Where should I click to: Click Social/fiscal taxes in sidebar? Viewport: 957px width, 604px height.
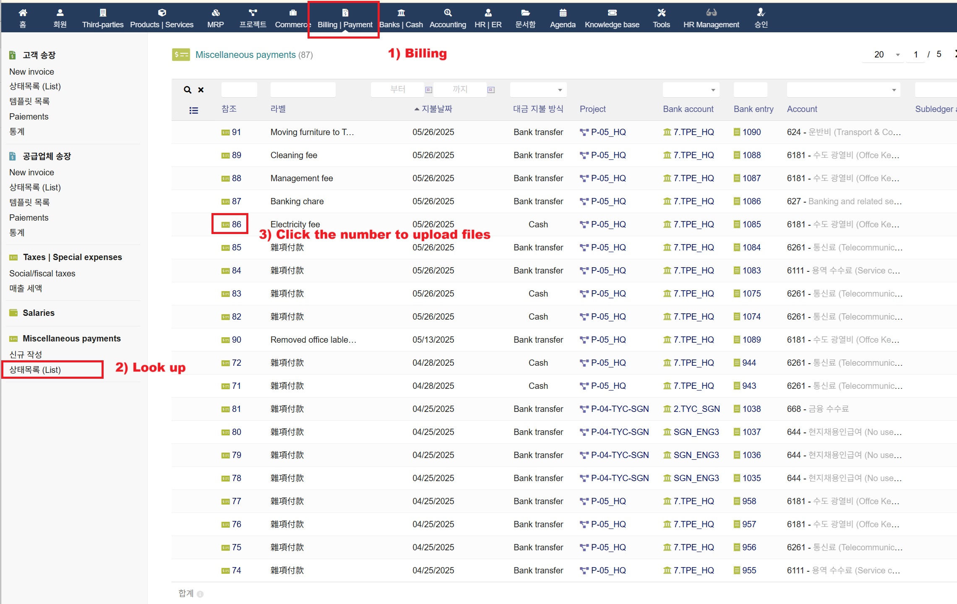point(42,273)
